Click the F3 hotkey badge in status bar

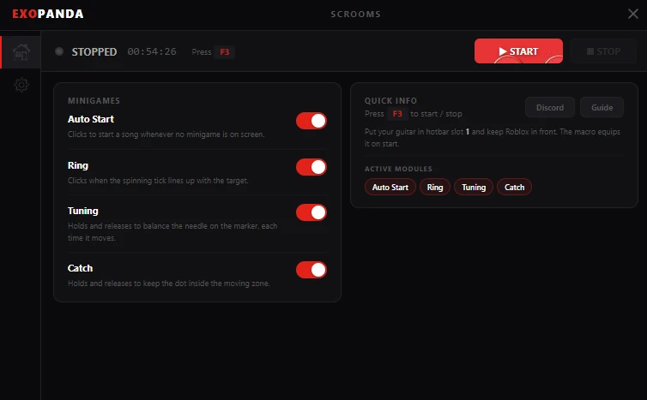[x=225, y=52]
